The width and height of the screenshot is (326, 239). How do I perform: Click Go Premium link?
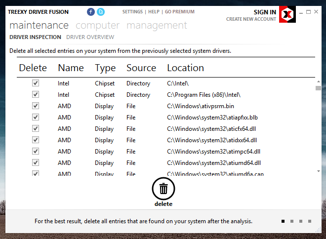180,12
